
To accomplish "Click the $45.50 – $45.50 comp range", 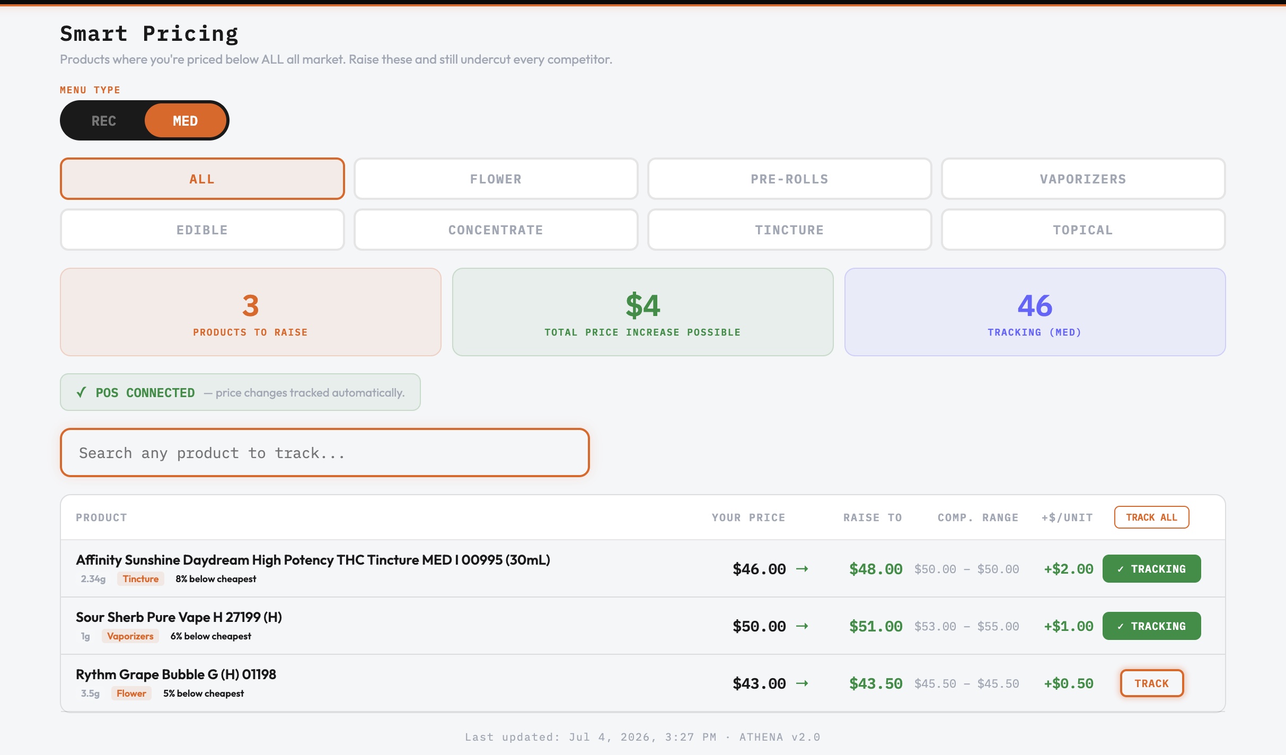I will tap(967, 684).
